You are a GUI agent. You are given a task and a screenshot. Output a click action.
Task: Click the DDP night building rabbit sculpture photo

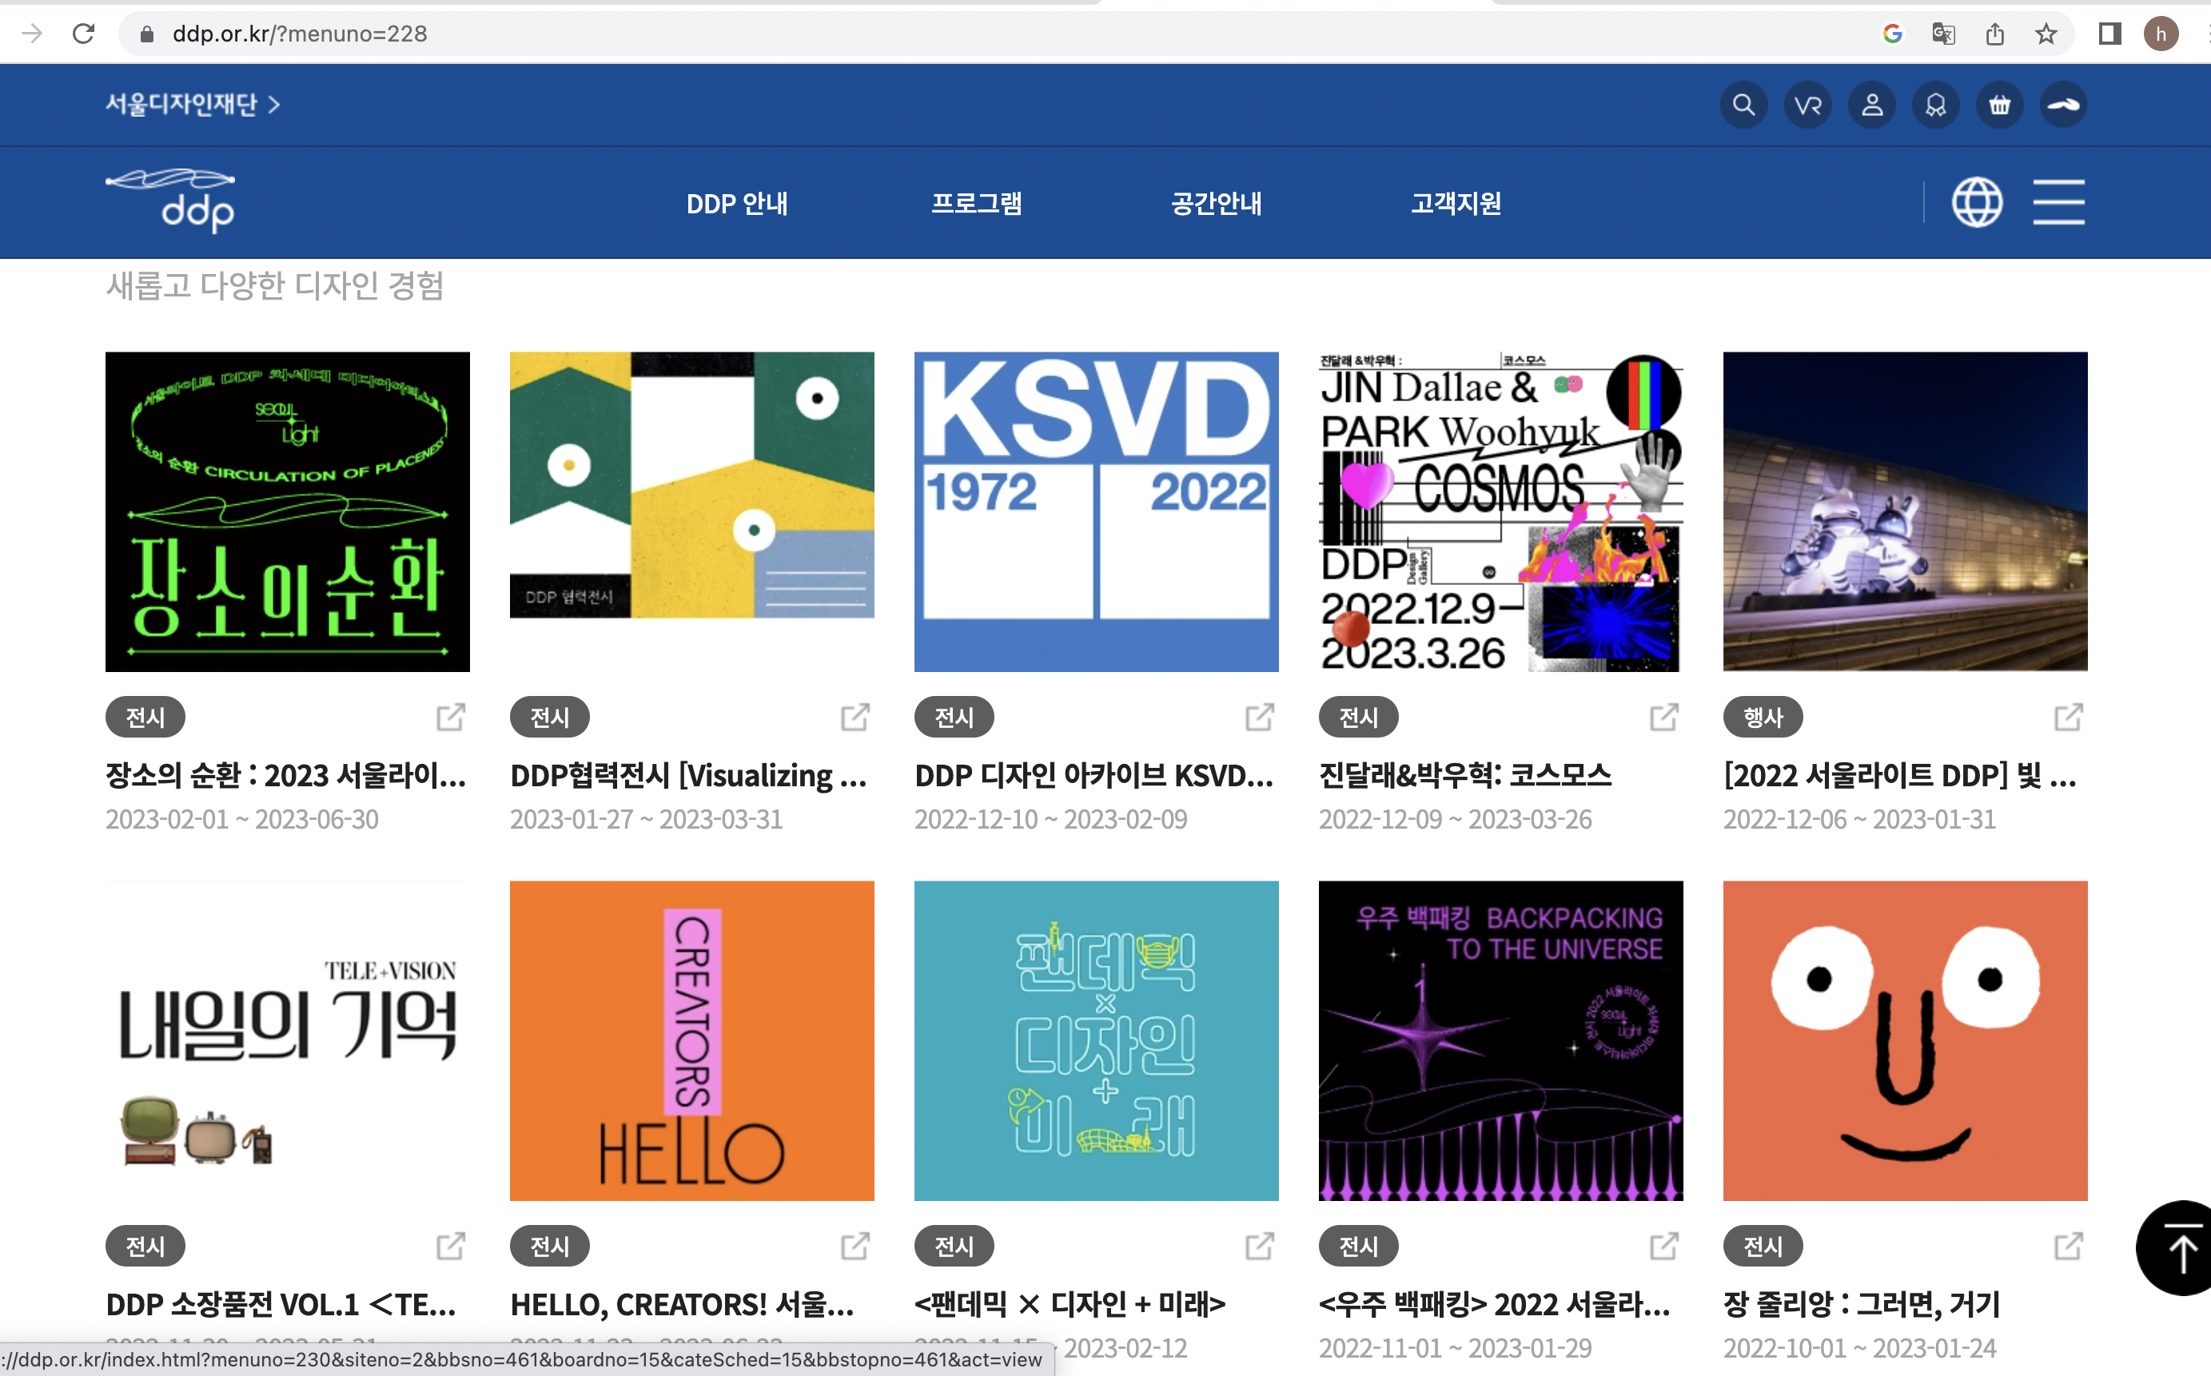click(x=1905, y=511)
